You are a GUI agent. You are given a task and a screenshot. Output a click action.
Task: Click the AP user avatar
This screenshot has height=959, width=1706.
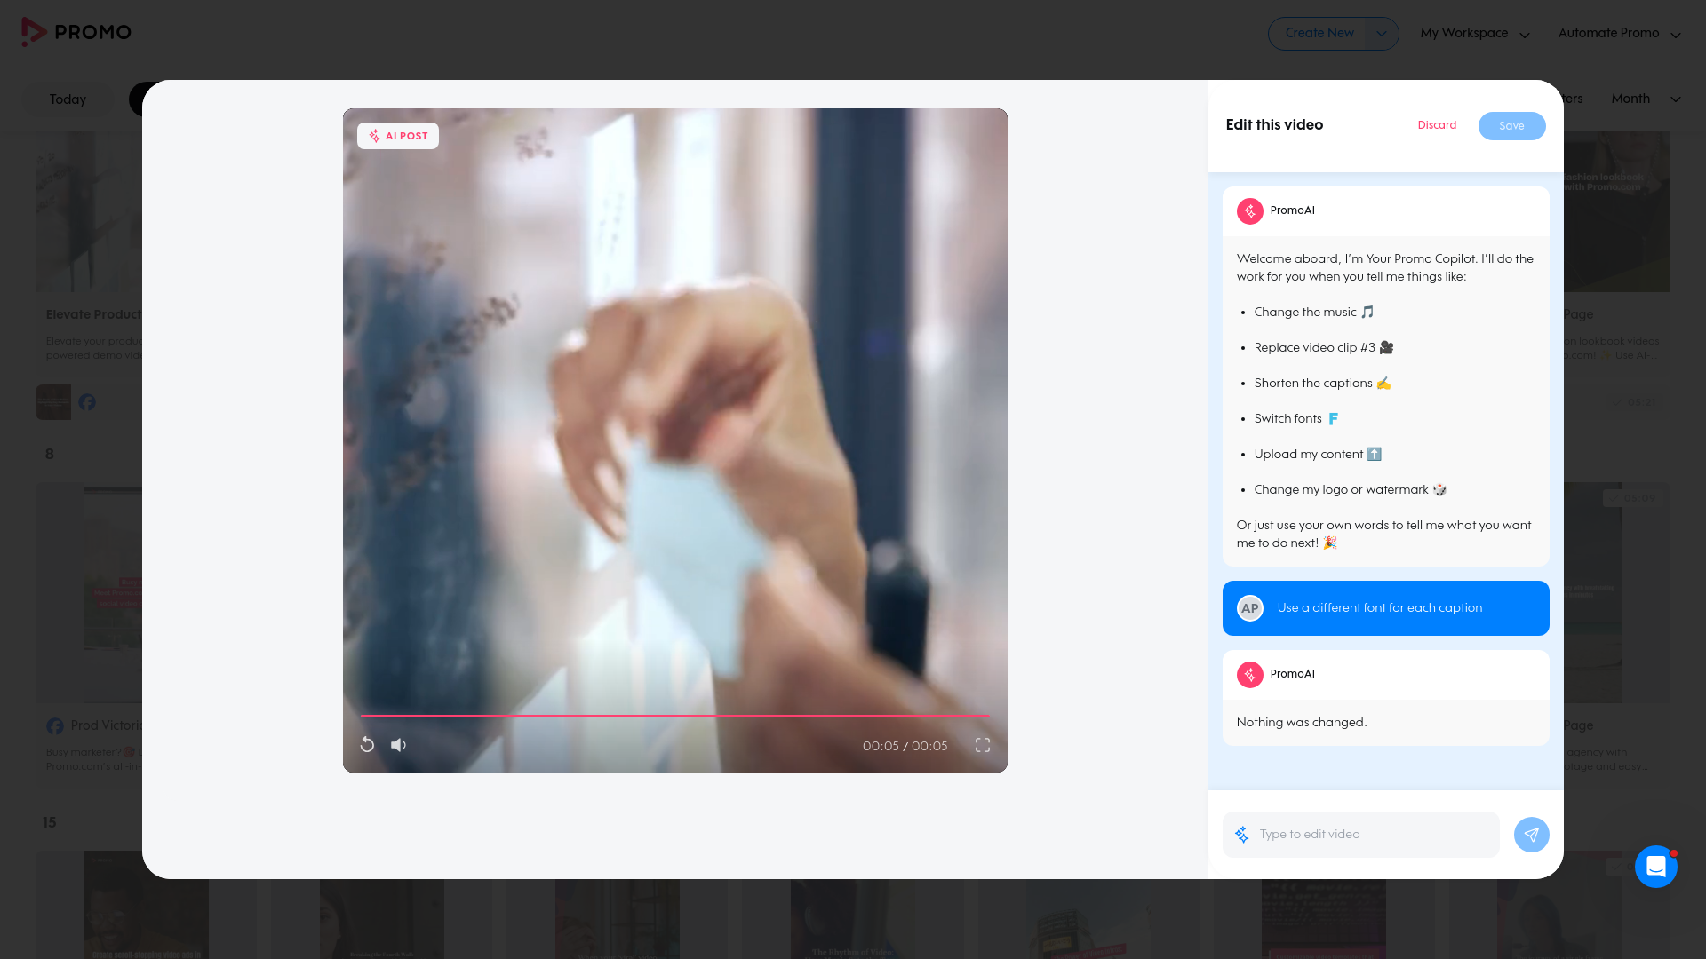tap(1250, 608)
